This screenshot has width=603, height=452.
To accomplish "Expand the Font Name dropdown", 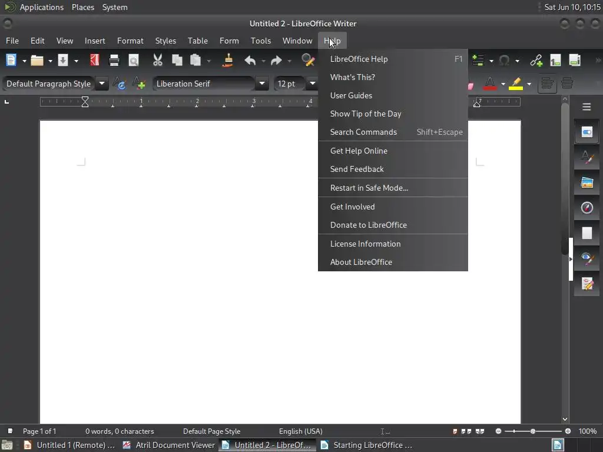I will click(262, 83).
